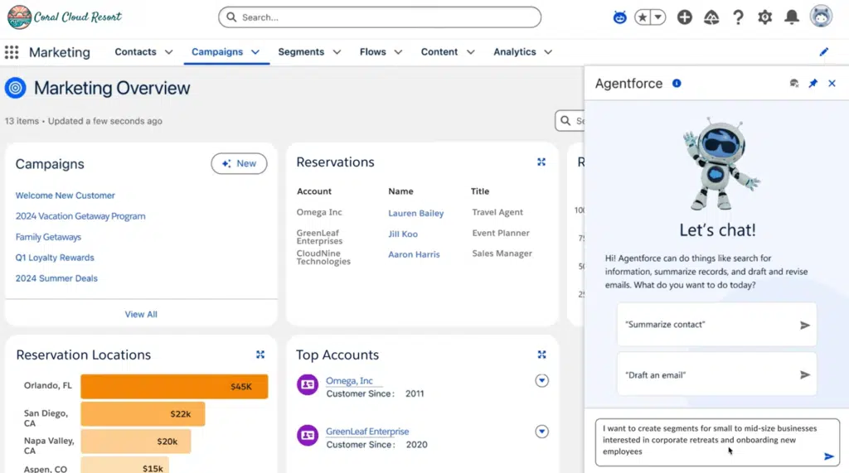Open the Segments tab dropdown chevron
This screenshot has width=849, height=473.
pos(337,52)
